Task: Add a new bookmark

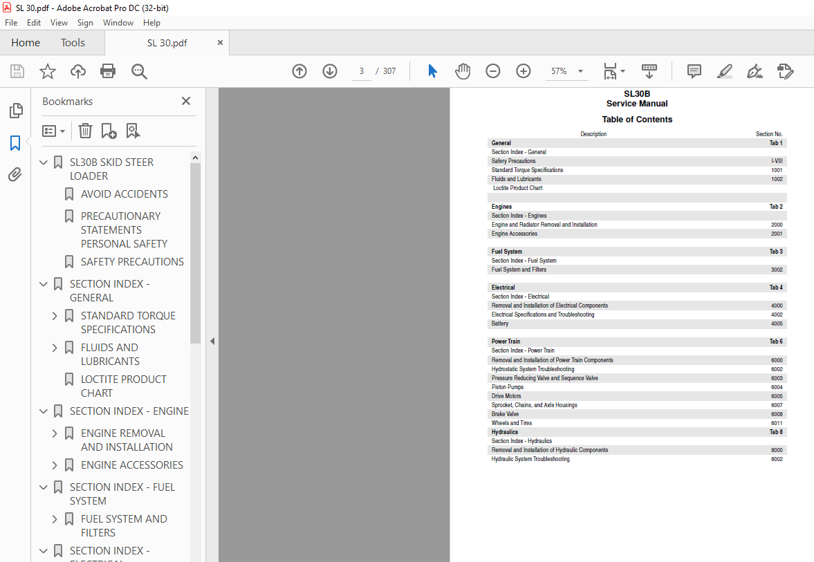Action: [x=109, y=131]
